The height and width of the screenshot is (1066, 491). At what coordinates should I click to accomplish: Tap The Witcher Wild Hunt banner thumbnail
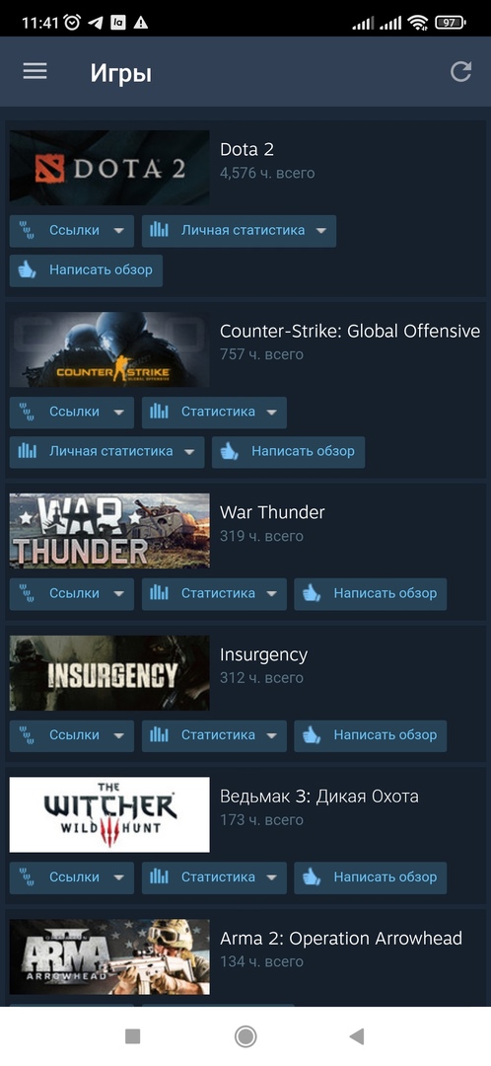tap(109, 814)
